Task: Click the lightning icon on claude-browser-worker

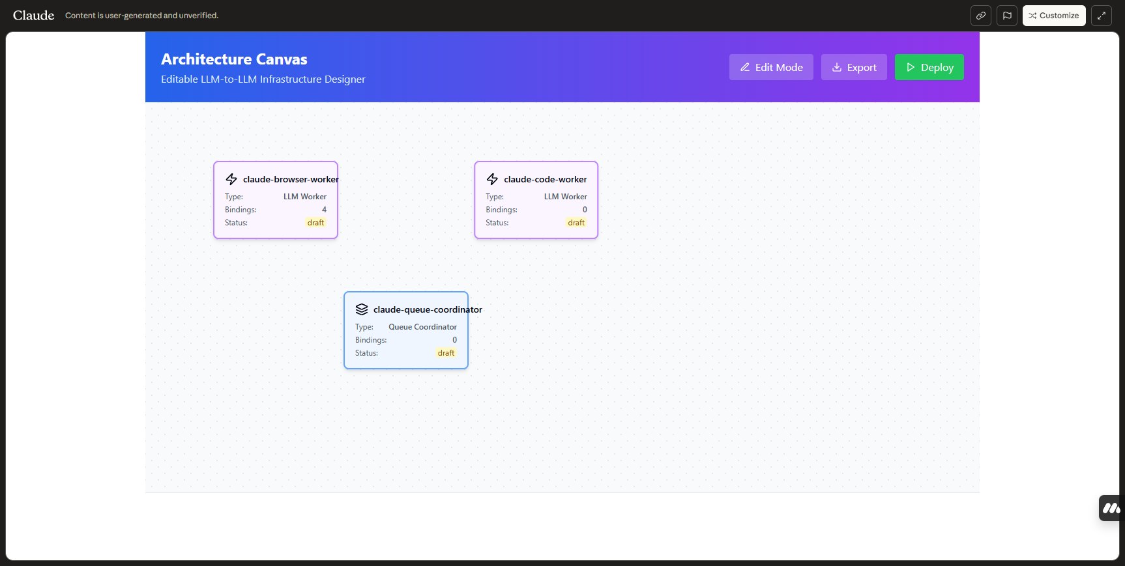Action: [x=231, y=179]
